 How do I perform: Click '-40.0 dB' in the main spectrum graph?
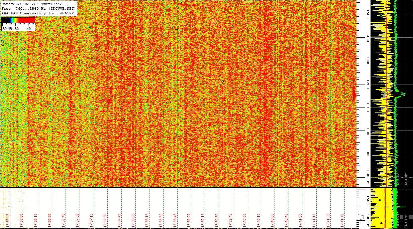406,180
